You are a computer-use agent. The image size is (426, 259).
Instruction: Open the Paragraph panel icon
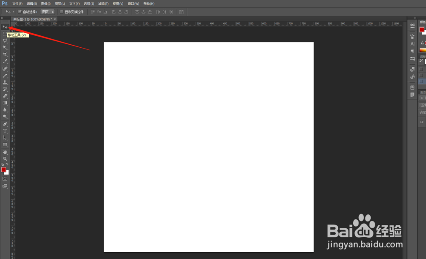click(412, 51)
